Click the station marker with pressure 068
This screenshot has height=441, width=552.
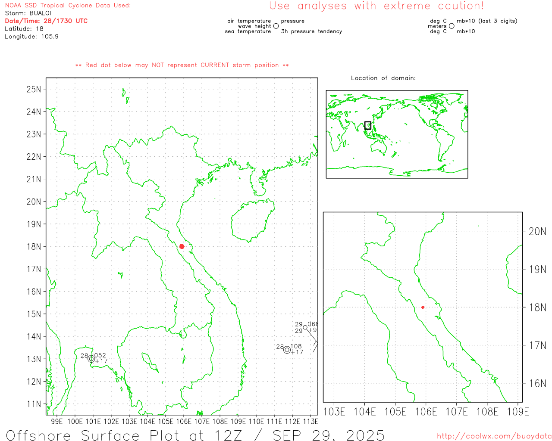click(x=305, y=327)
